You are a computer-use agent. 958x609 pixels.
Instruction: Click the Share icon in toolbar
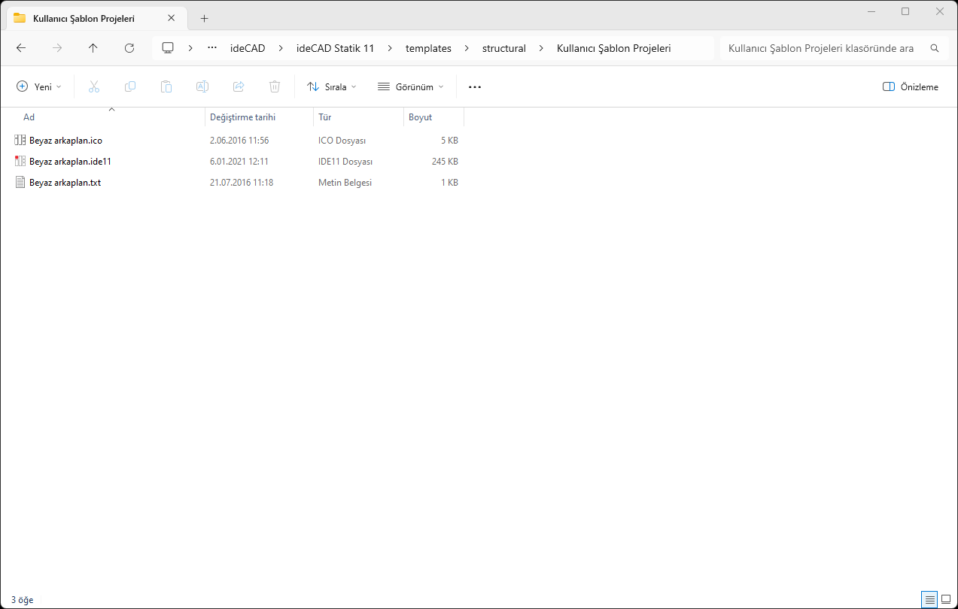point(239,86)
